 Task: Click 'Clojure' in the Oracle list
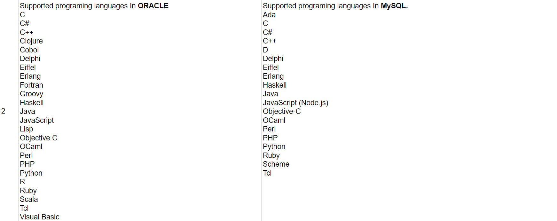(x=31, y=41)
